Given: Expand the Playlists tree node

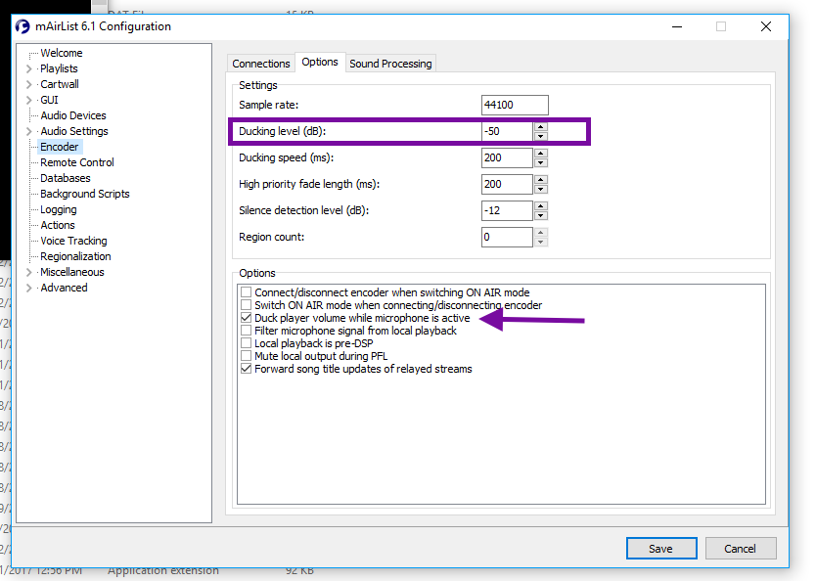Looking at the screenshot, I should coord(28,68).
